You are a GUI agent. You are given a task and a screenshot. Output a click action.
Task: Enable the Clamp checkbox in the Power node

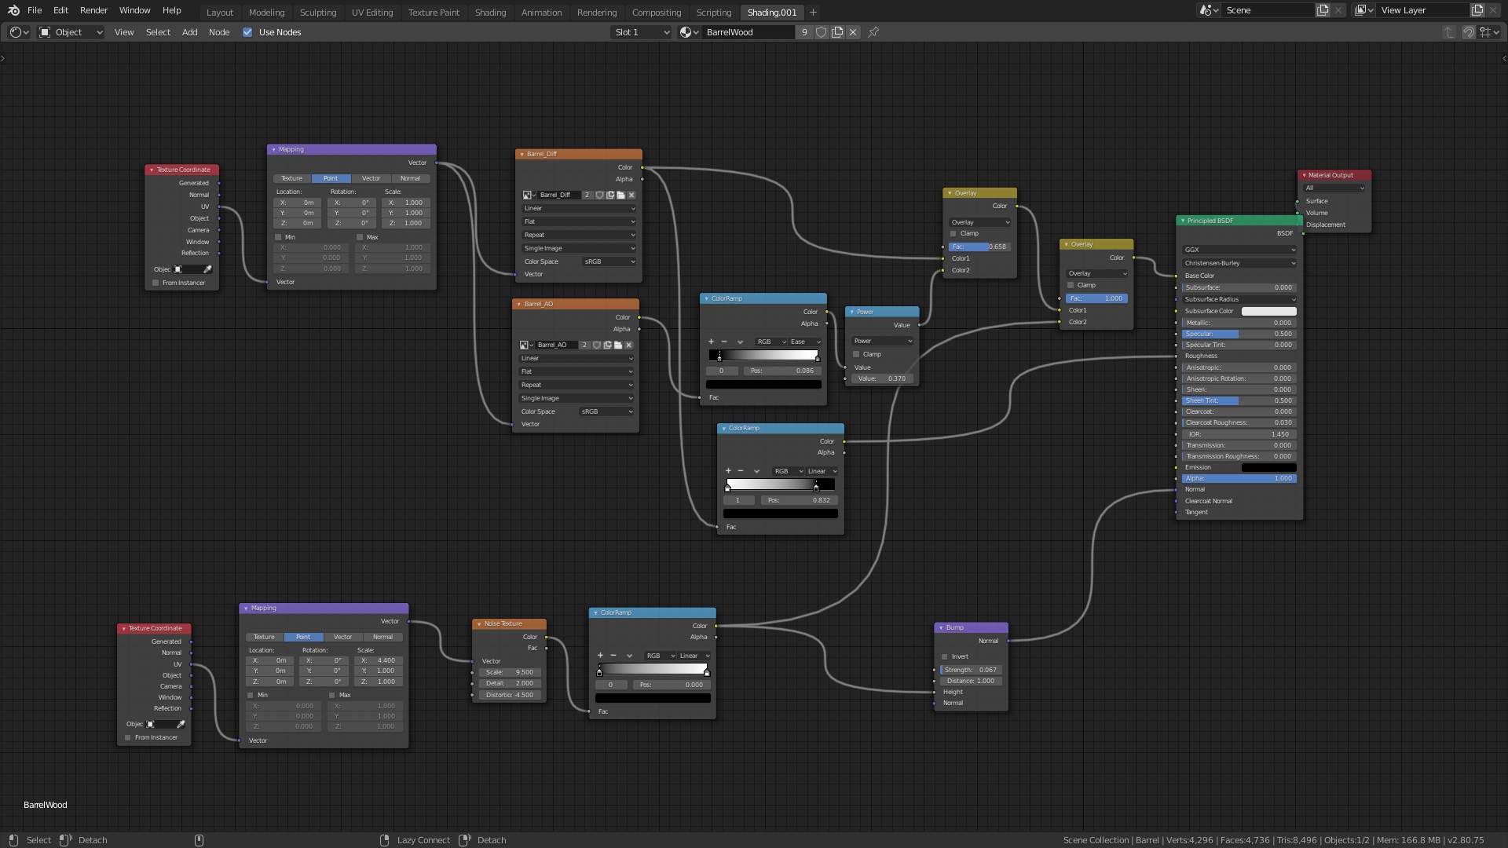[x=856, y=354]
